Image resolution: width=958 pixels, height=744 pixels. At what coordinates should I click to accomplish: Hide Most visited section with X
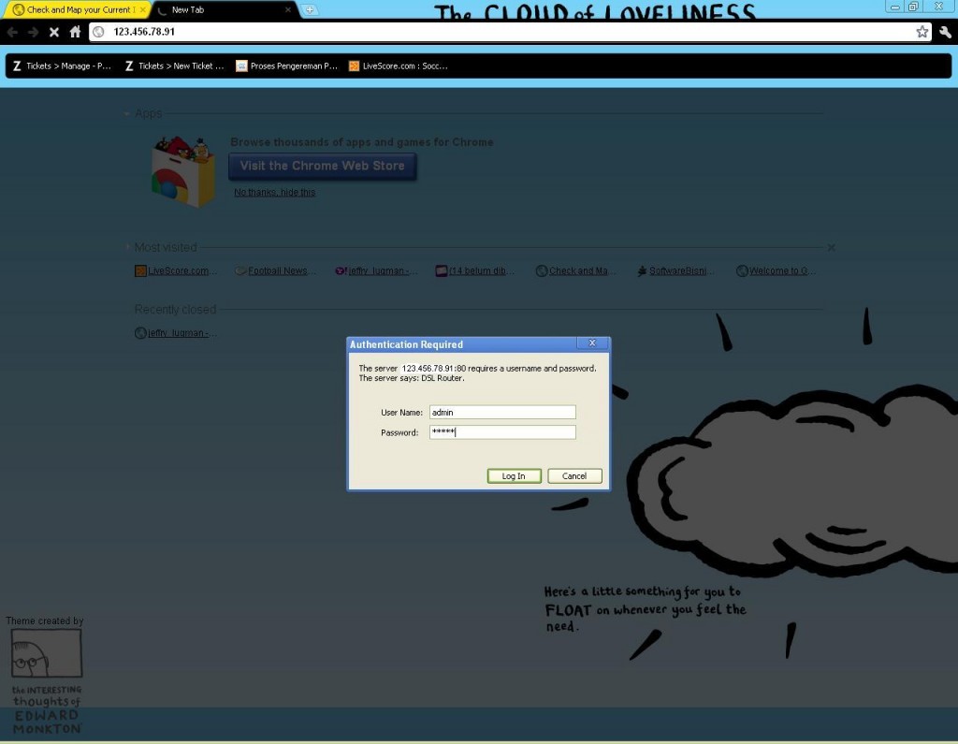point(831,248)
